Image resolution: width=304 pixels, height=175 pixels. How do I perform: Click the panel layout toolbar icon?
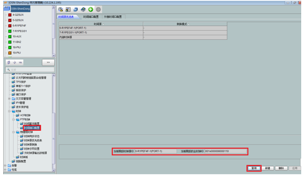coord(68,10)
